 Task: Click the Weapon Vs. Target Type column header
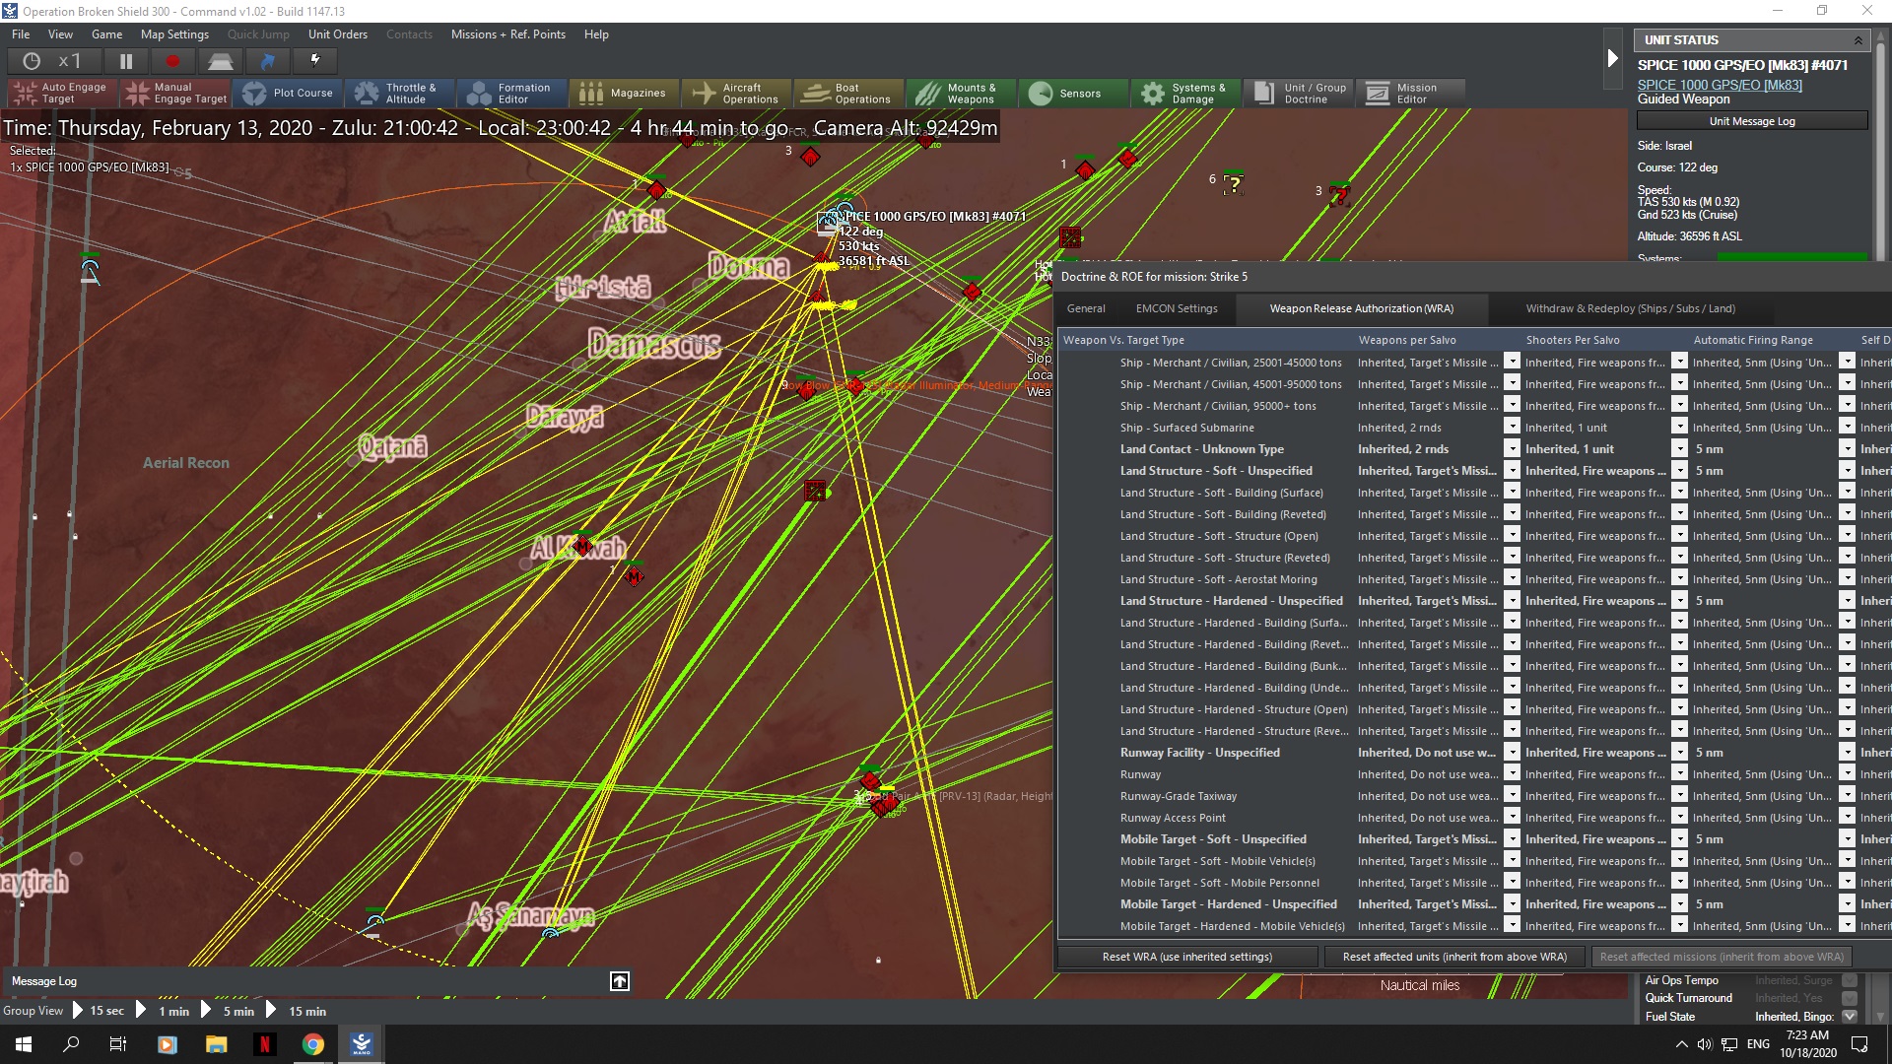1206,340
